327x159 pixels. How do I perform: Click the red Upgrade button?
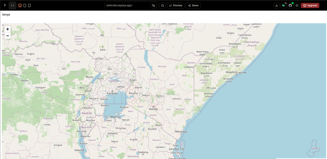point(310,5)
